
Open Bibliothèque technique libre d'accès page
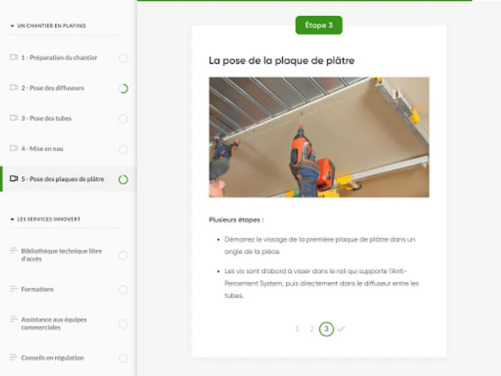point(62,255)
